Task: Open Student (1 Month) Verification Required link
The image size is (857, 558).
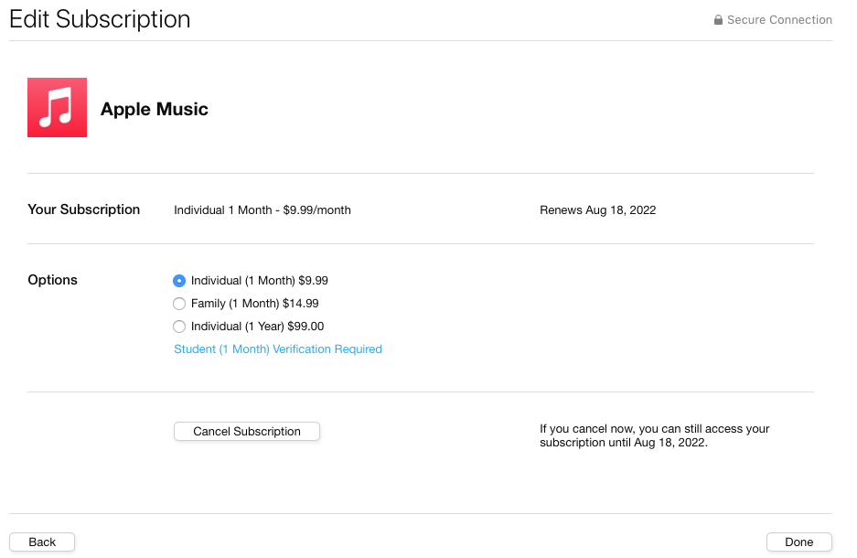Action: click(x=278, y=349)
